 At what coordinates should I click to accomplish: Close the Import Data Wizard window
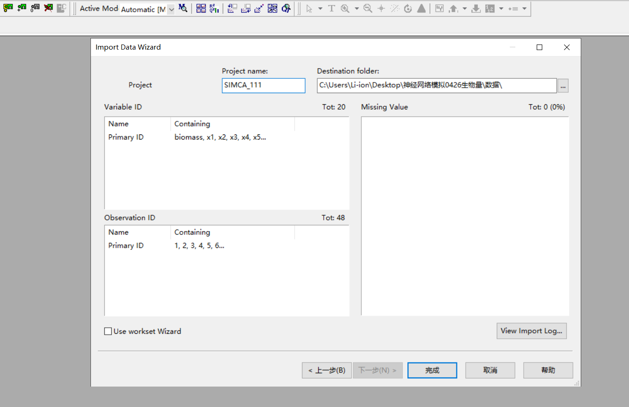click(567, 47)
